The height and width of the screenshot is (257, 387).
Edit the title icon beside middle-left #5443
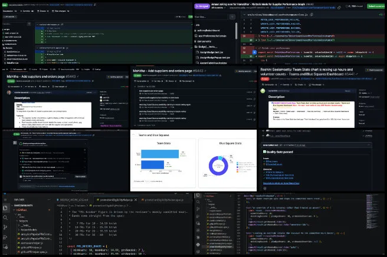click(78, 77)
